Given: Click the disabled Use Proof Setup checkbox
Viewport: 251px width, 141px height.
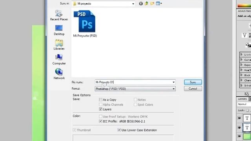Looking at the screenshot, I should click(x=100, y=116).
